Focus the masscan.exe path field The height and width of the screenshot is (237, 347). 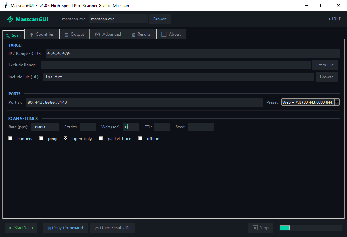point(118,19)
